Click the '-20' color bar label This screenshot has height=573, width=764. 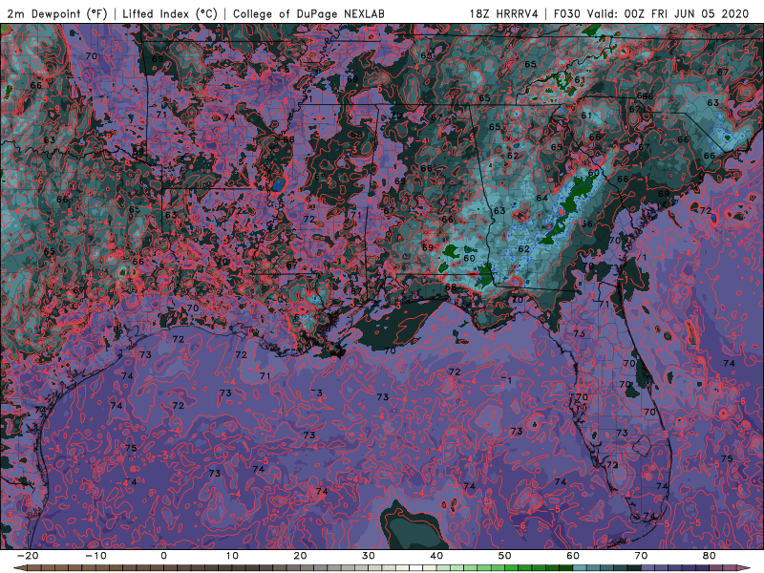[28, 556]
